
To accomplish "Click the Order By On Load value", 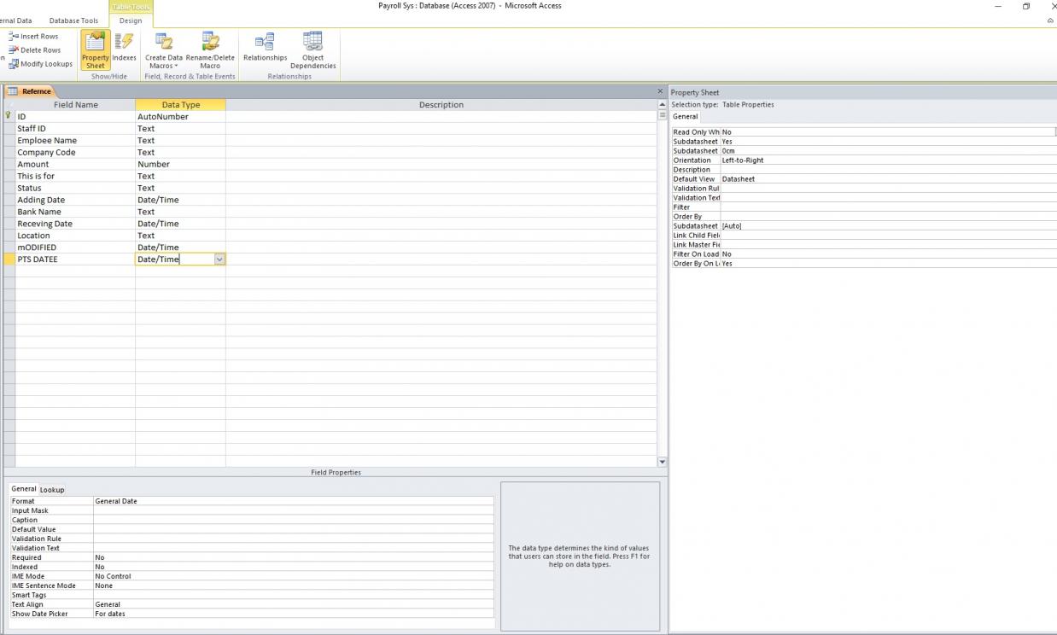I will coord(888,264).
